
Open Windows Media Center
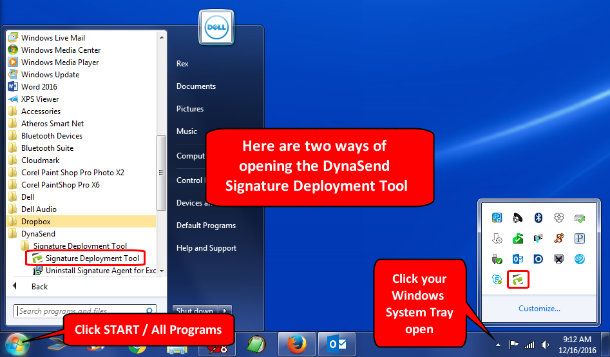click(55, 50)
